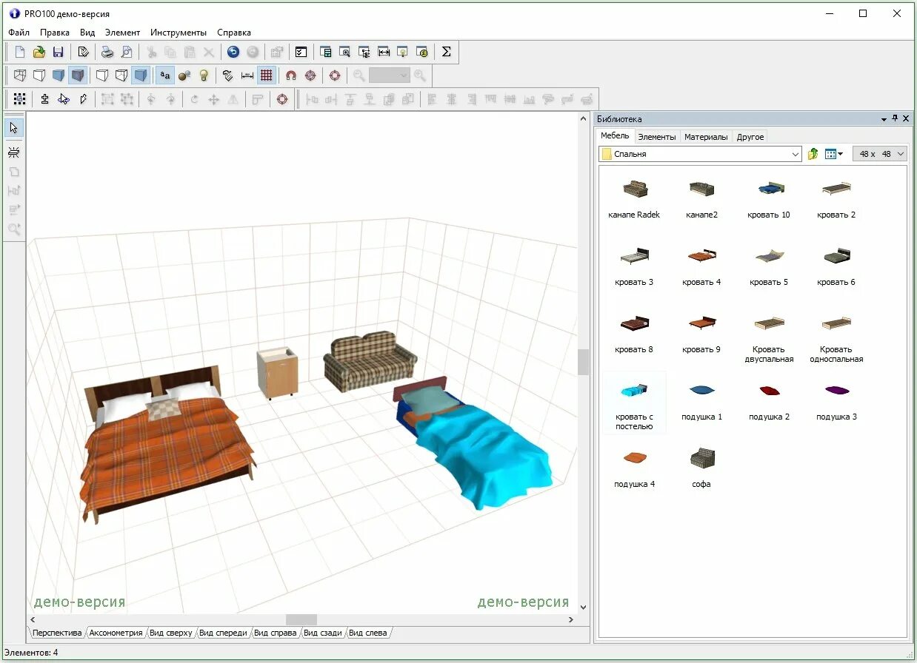Select the wireframe view cube icon

[20, 75]
